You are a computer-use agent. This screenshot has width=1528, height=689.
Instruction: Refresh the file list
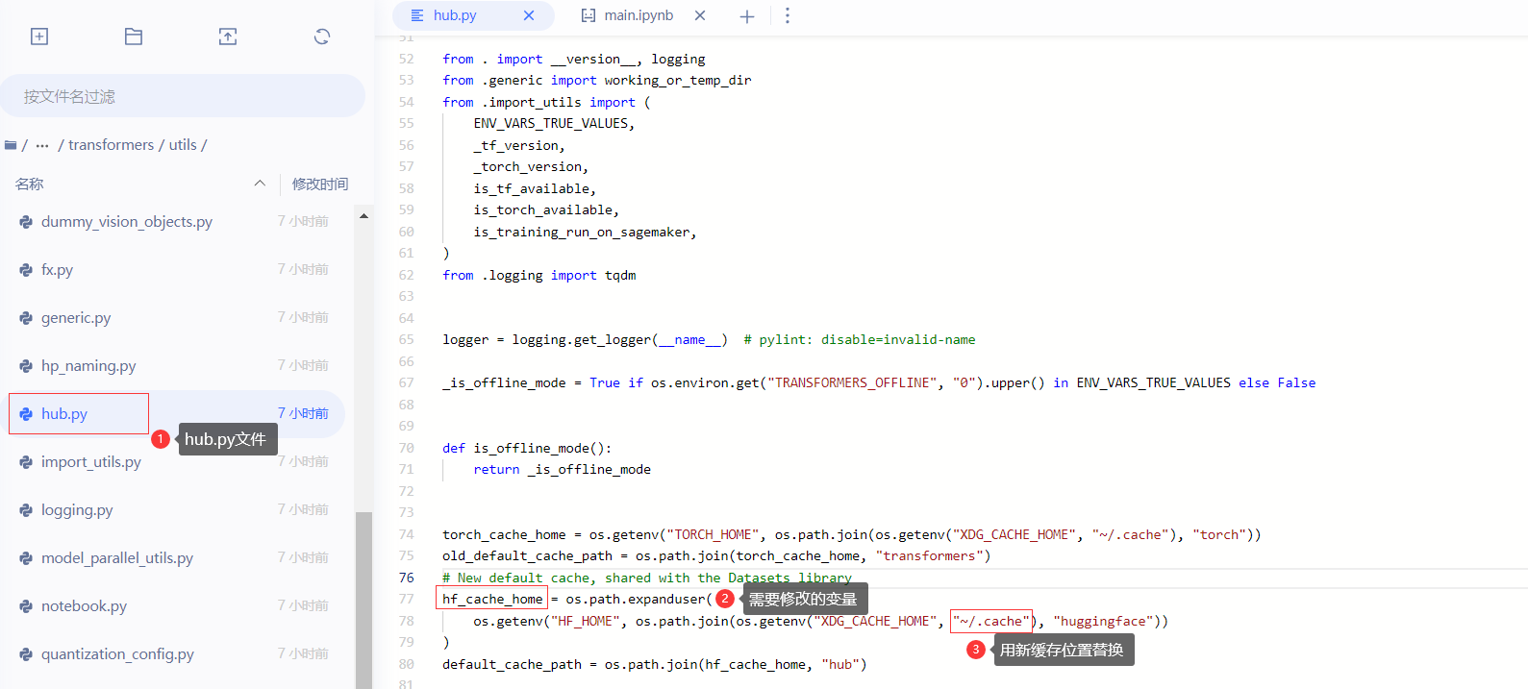322,37
